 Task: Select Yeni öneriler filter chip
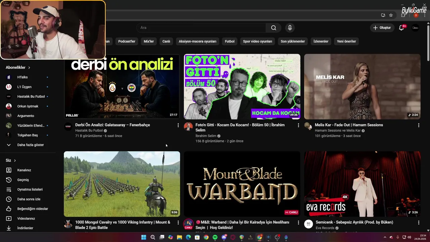pos(346,41)
